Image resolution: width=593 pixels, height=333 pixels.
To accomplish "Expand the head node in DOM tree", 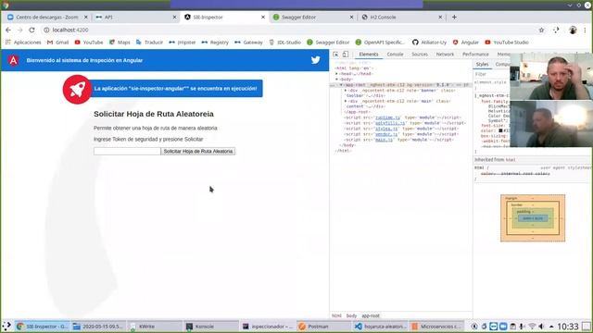I will (x=337, y=74).
